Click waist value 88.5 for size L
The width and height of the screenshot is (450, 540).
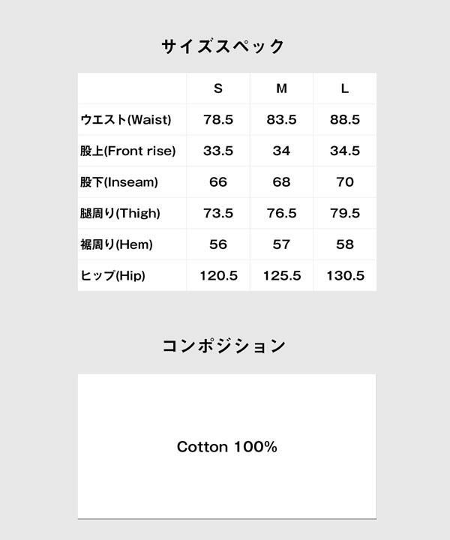(345, 120)
